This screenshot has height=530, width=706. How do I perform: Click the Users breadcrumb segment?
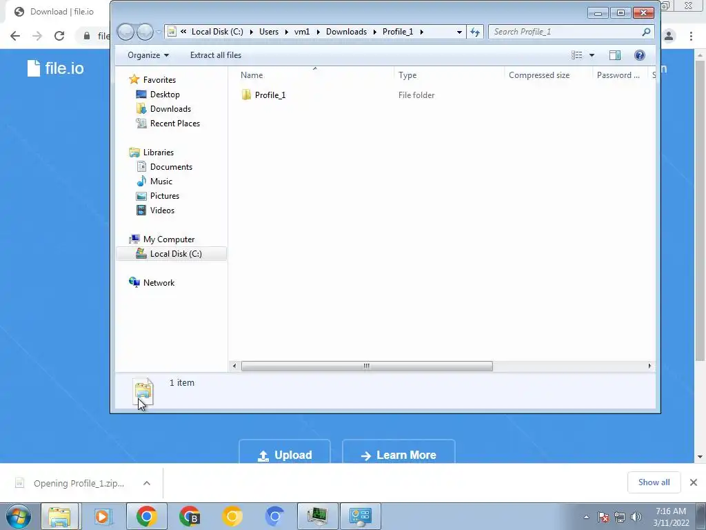[x=269, y=32]
